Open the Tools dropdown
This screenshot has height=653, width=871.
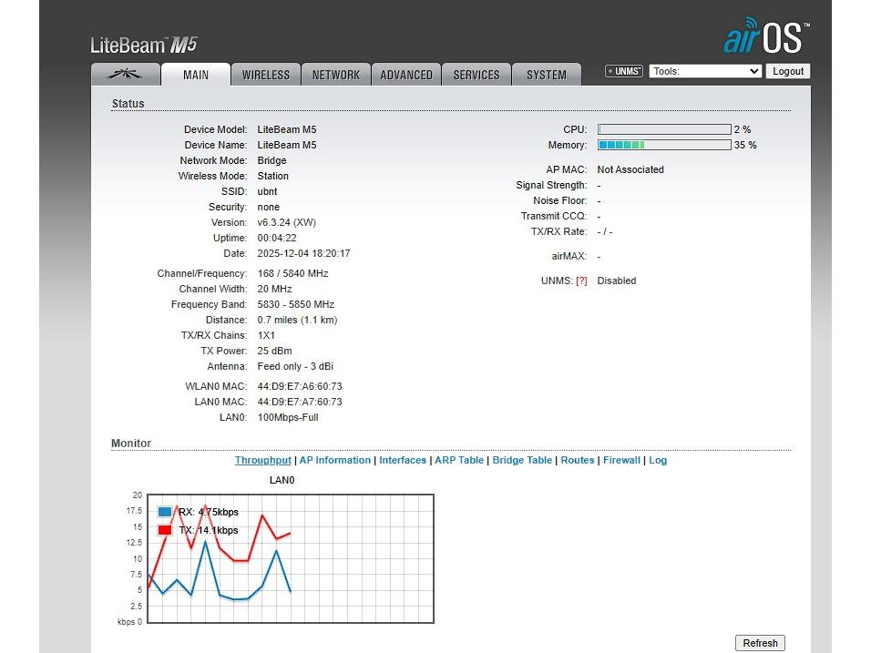pyautogui.click(x=705, y=71)
